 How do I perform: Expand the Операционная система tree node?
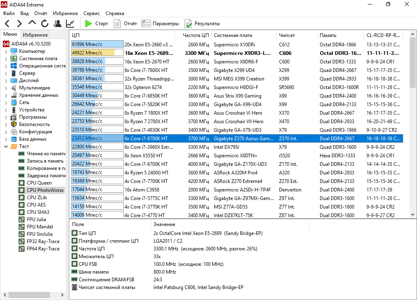tap(6, 66)
